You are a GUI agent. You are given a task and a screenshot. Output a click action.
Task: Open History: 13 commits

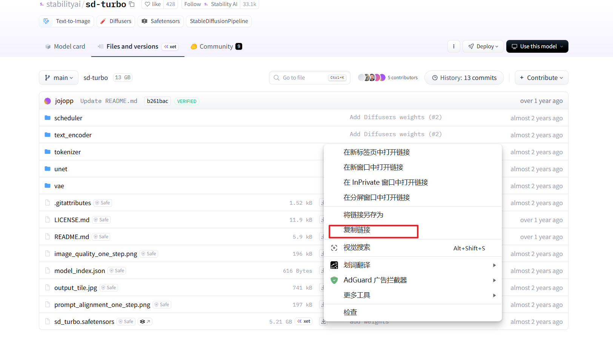pos(464,78)
